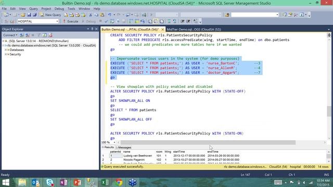The height and width of the screenshot is (187, 333).
Task: Click Disconnect icon in Object Explorer
Action: point(28,35)
